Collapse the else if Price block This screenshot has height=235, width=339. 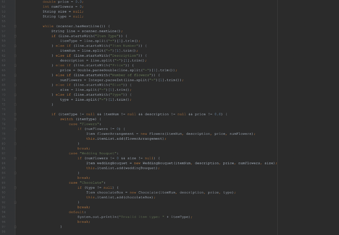tap(16, 65)
